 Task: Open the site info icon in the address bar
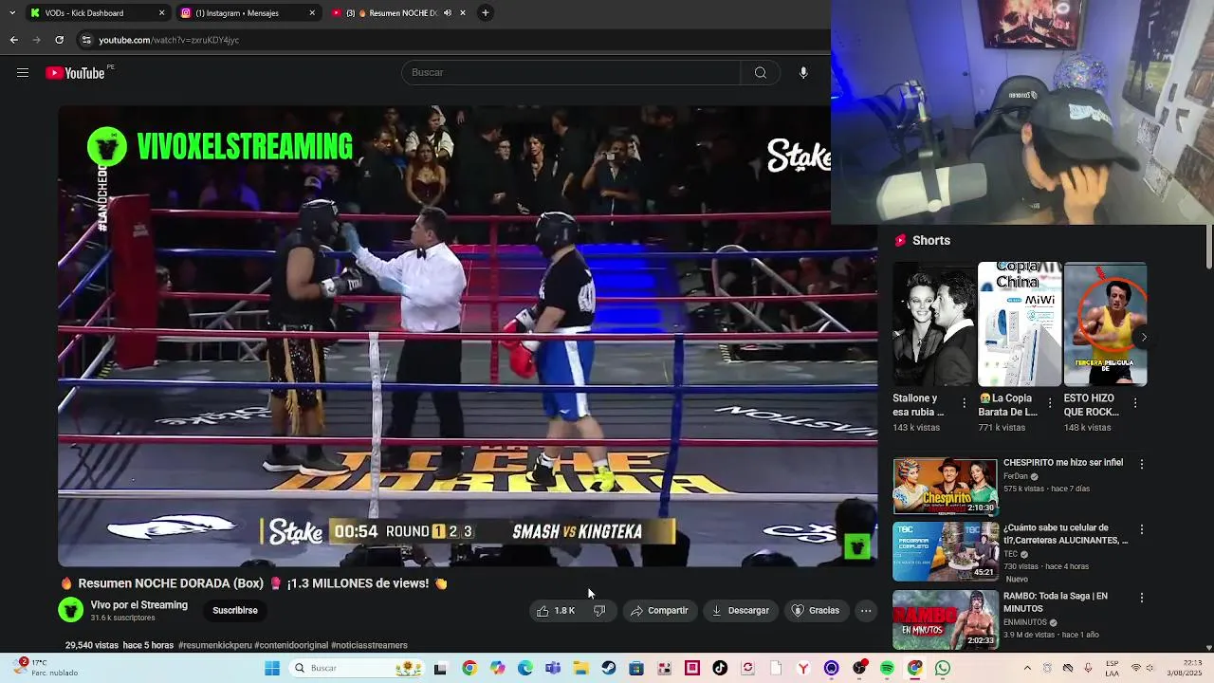(86, 40)
